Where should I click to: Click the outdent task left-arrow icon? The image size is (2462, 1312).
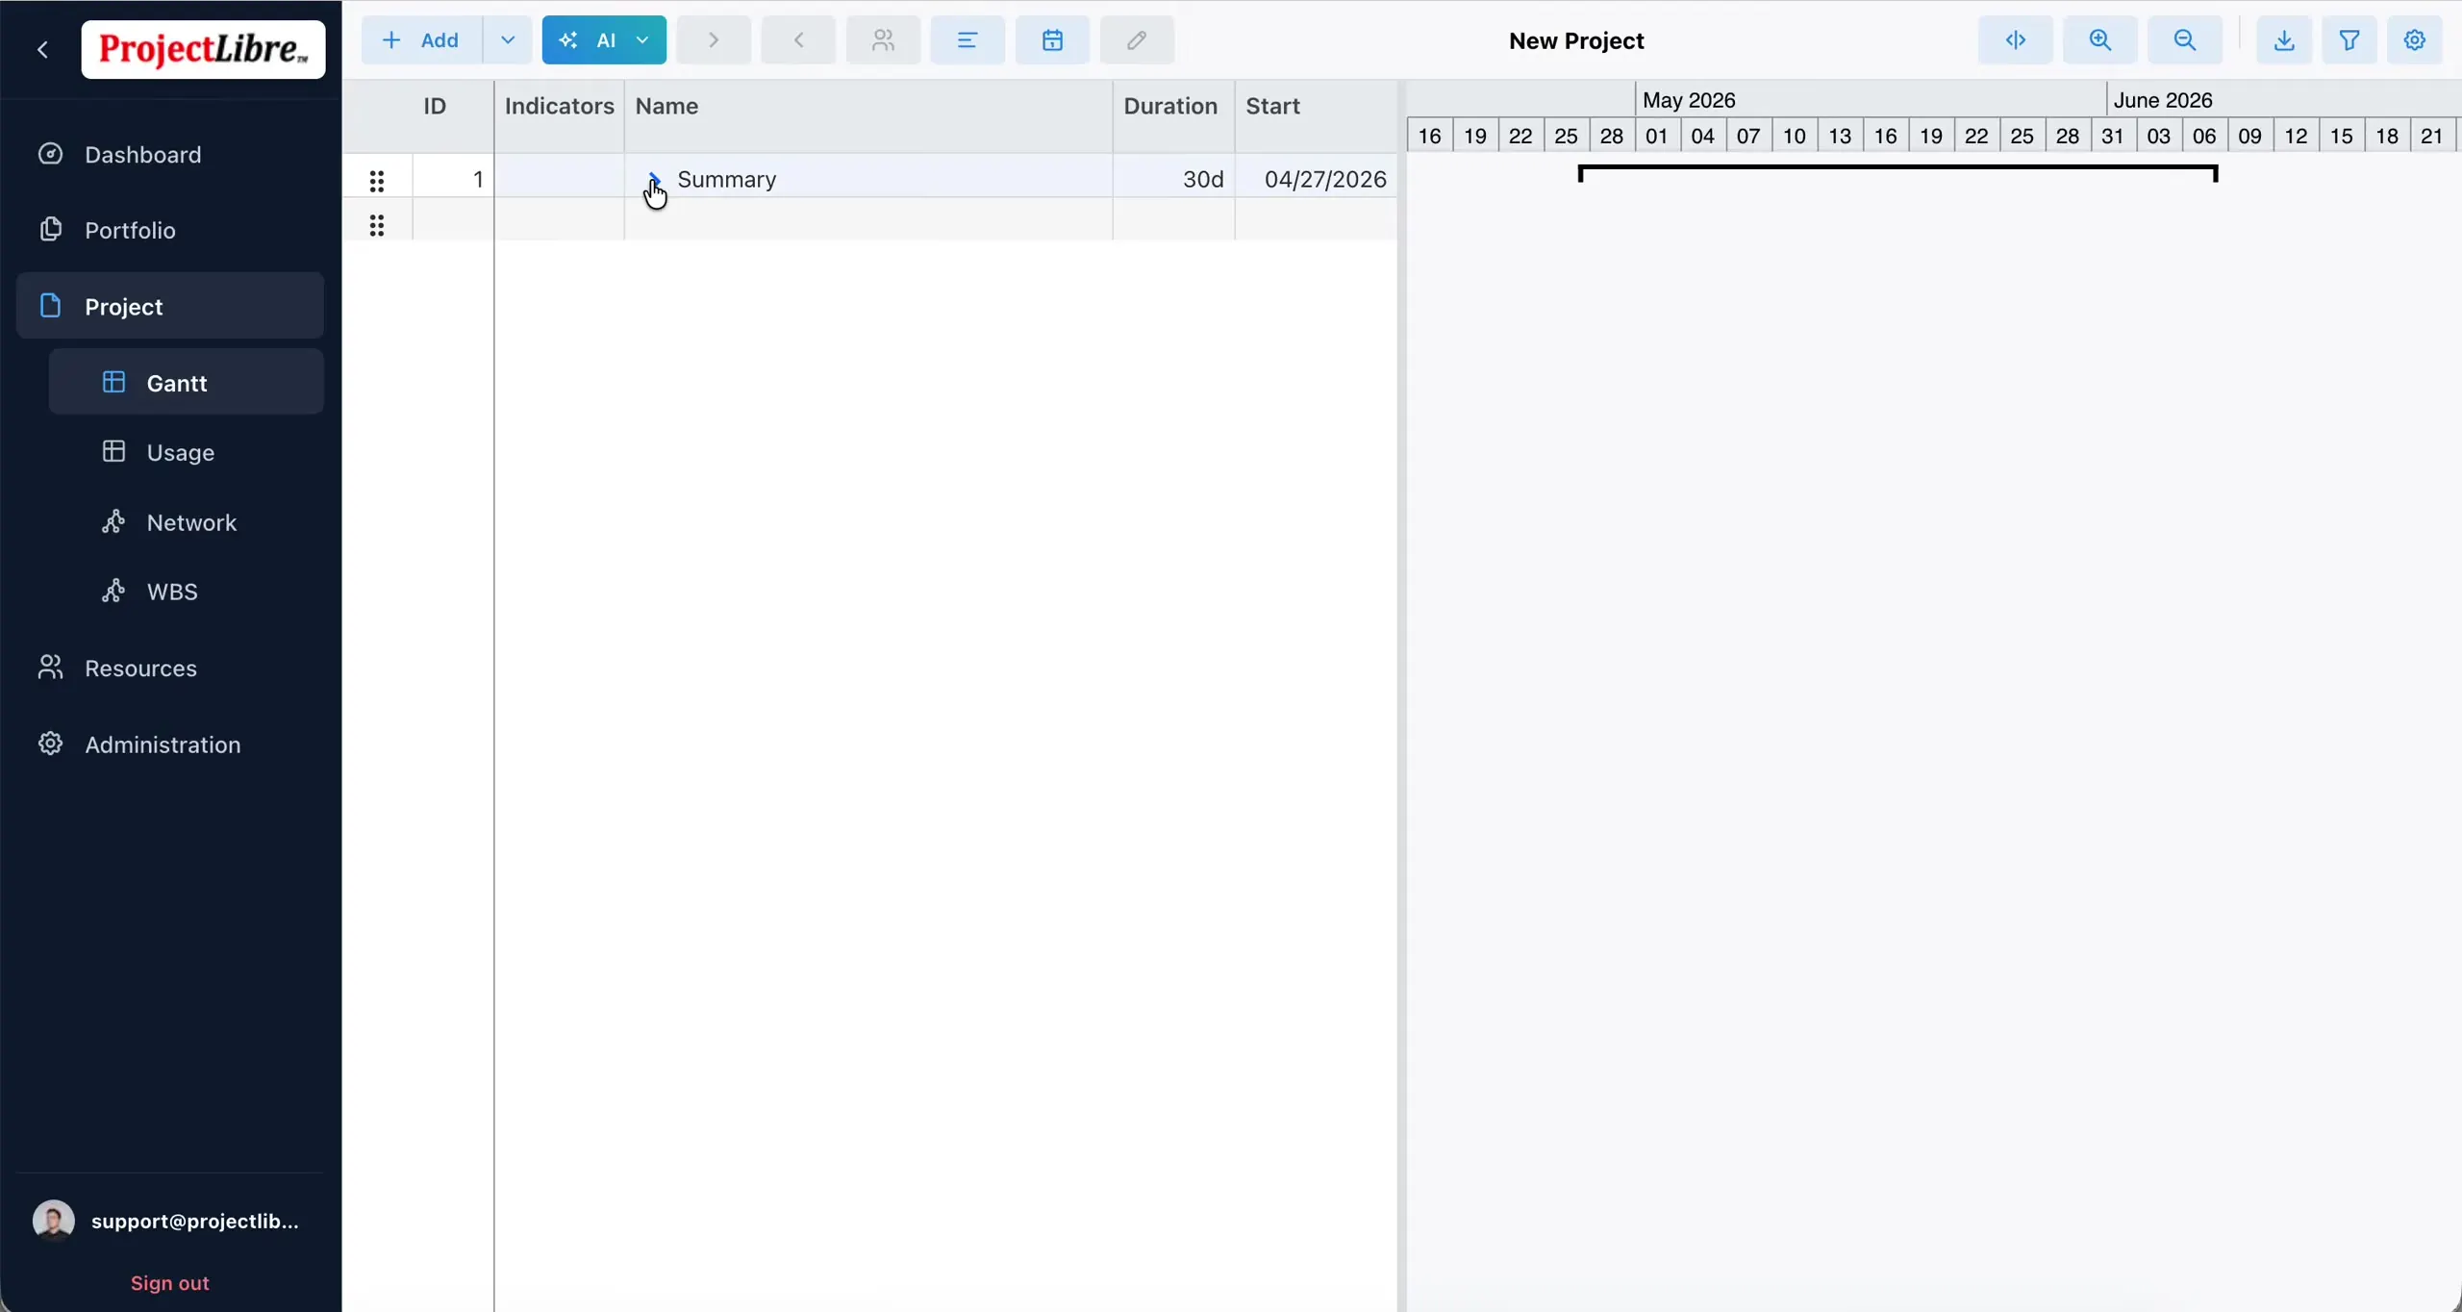tap(798, 40)
